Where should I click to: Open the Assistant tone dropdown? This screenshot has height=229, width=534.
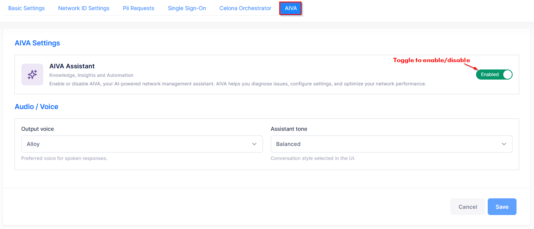point(391,144)
